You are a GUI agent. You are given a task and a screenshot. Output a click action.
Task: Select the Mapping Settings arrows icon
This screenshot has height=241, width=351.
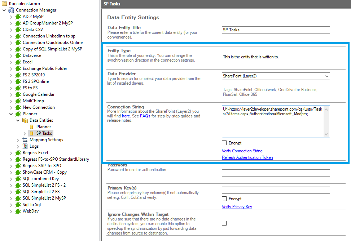point(25,140)
